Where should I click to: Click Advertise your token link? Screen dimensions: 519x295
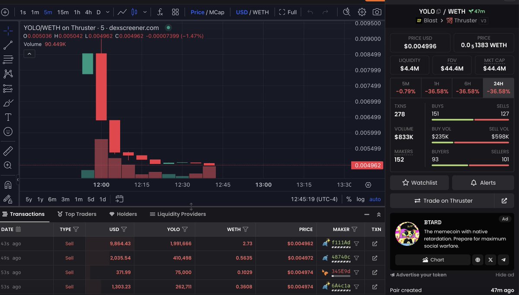click(418, 275)
